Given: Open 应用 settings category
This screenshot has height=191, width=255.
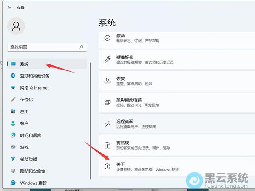Looking at the screenshot, I should pos(25,111).
